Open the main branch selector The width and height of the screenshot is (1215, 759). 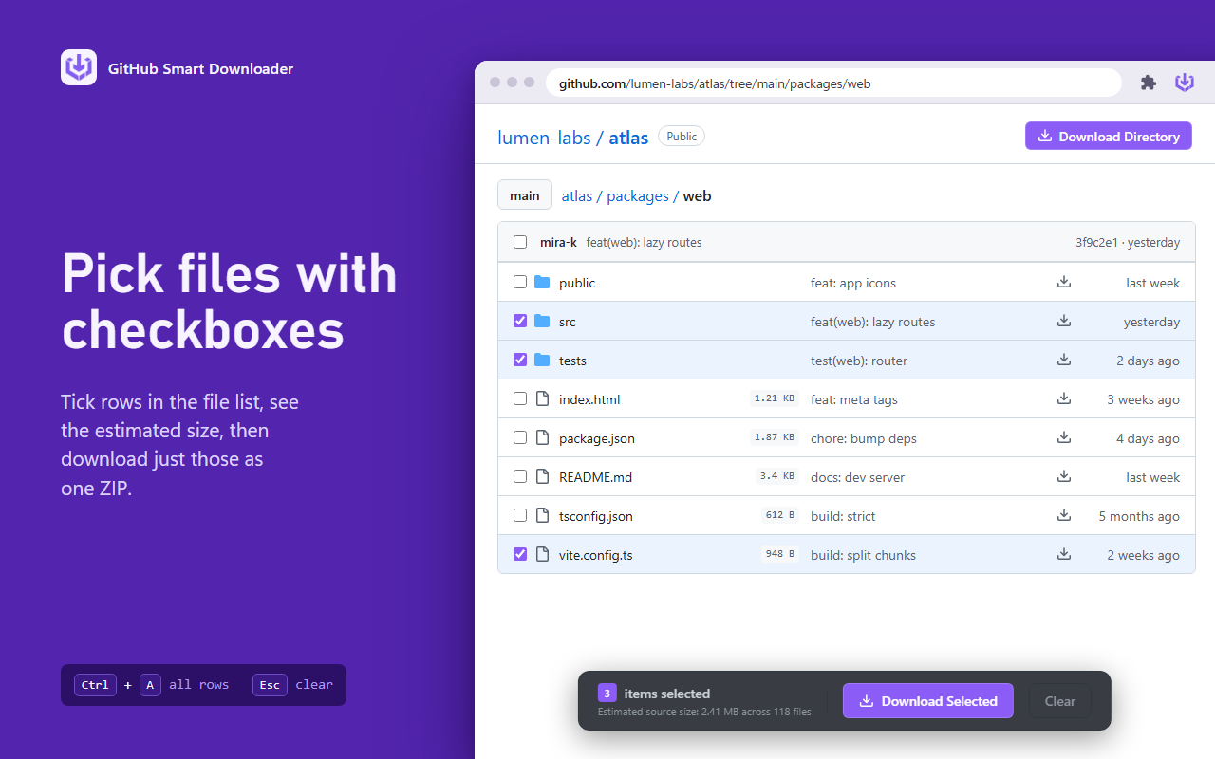click(525, 195)
